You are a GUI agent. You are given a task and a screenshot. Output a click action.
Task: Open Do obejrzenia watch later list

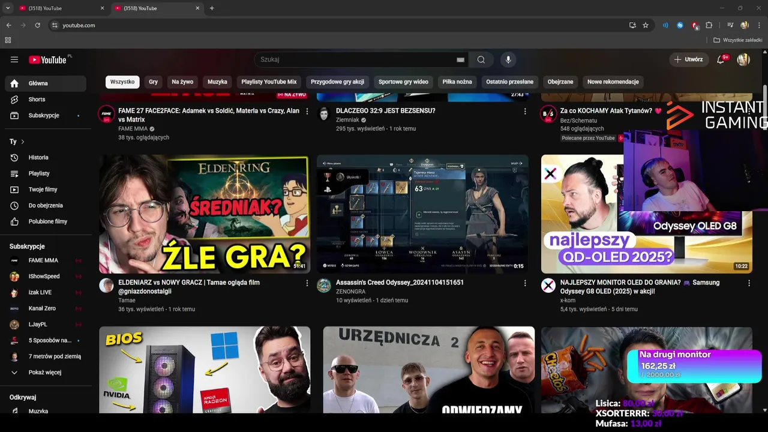pyautogui.click(x=46, y=205)
